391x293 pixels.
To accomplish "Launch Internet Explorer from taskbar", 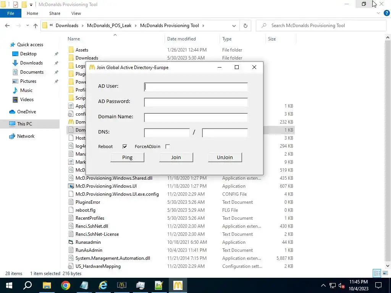I will [103, 285].
